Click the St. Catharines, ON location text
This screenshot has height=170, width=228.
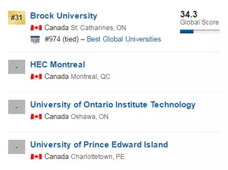pyautogui.click(x=98, y=28)
